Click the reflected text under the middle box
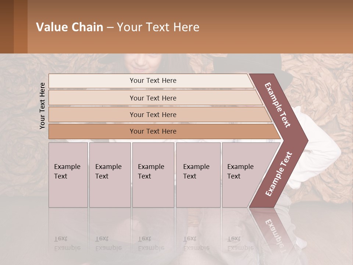 click(151, 243)
